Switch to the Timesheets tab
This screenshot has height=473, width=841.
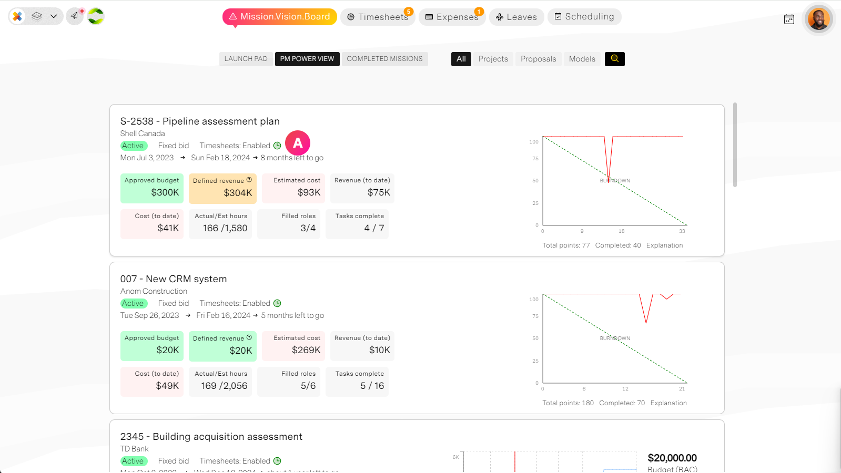(378, 17)
